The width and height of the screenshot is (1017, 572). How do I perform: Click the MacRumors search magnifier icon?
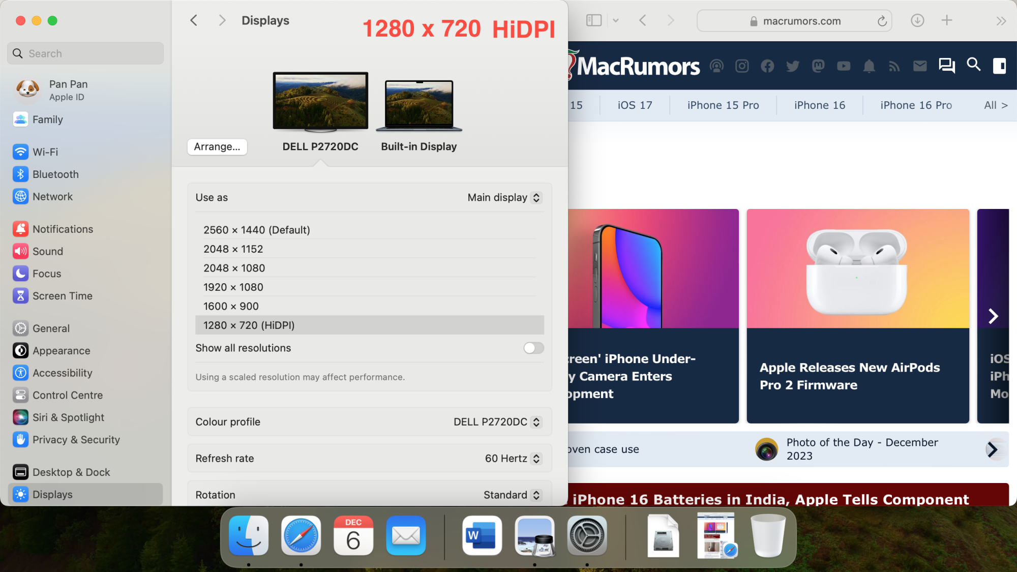(973, 65)
